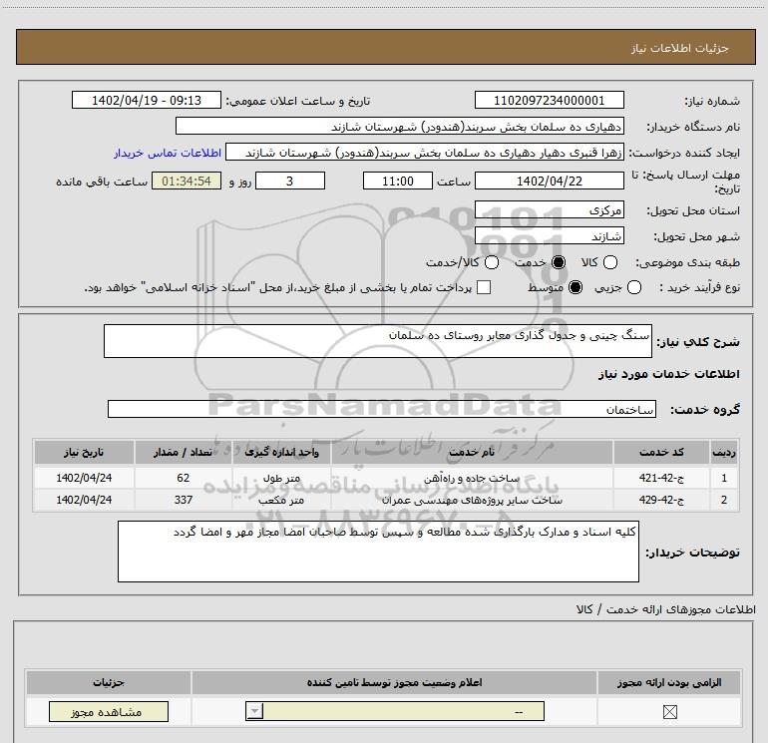768x743 pixels.
Task: Click the deadline hour field 11:00
Action: (x=398, y=182)
